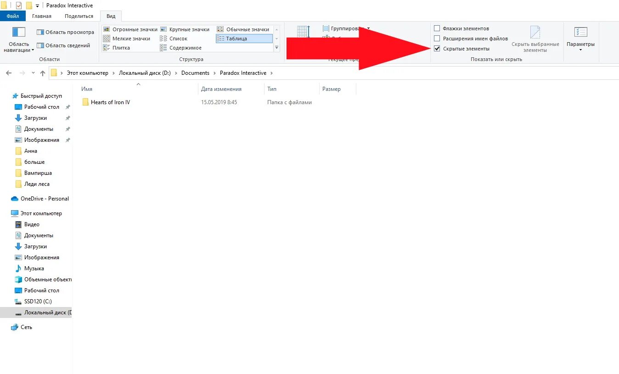Select the Вид ribbon tab
Image resolution: width=619 pixels, height=374 pixels.
pyautogui.click(x=111, y=16)
